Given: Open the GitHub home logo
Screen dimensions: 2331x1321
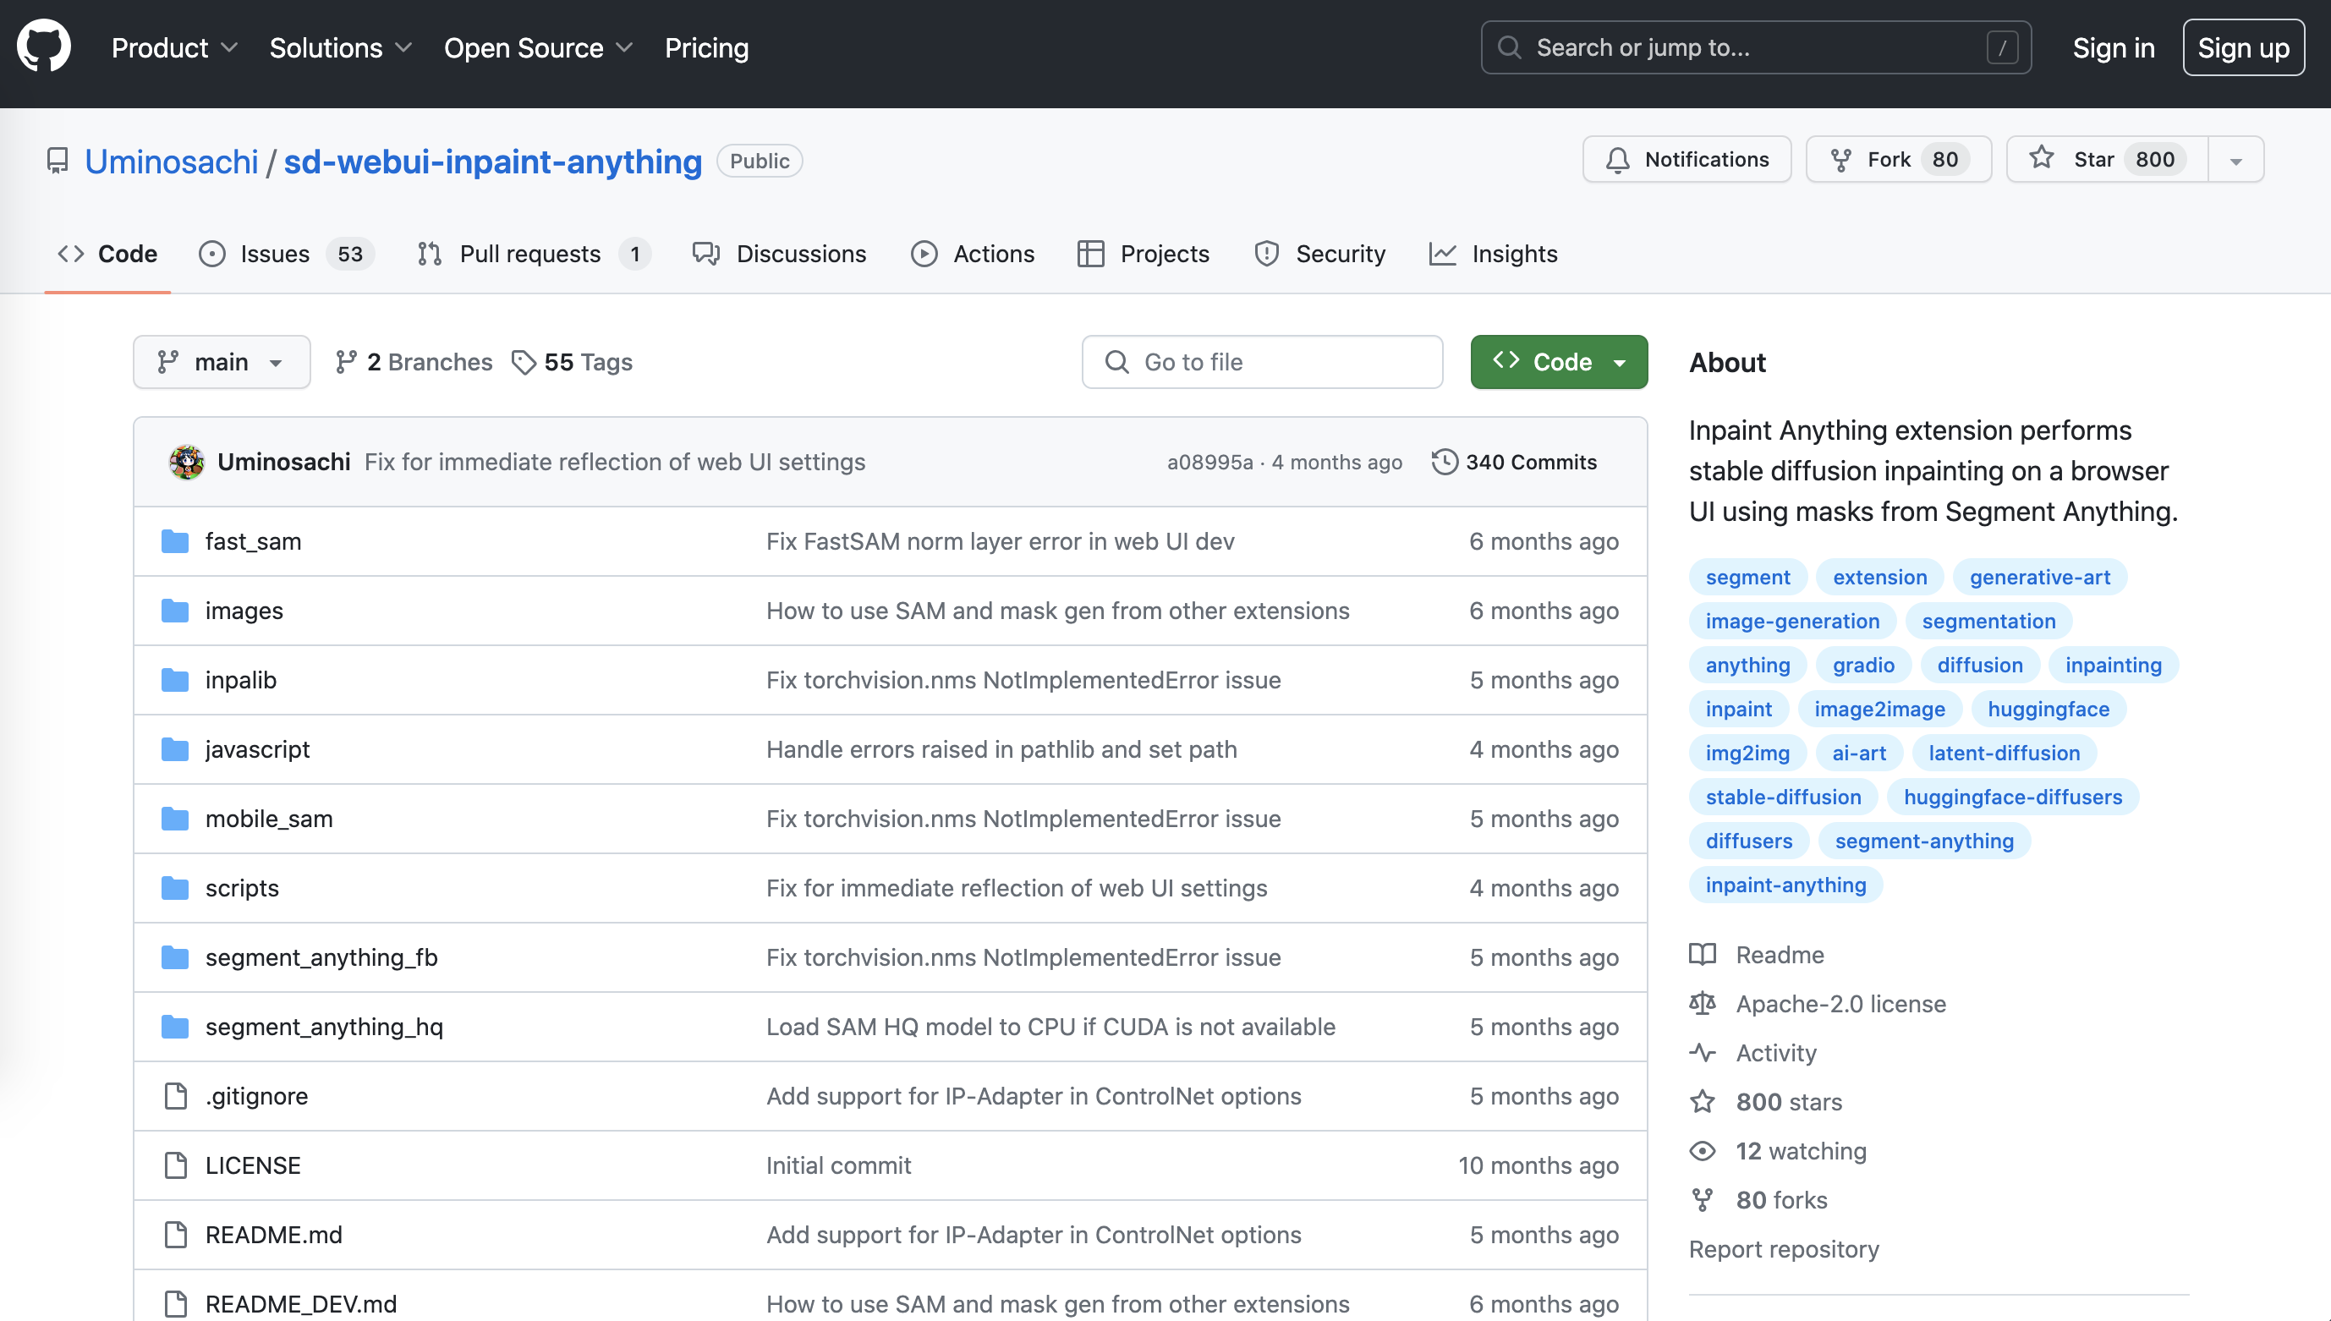Looking at the screenshot, I should [43, 47].
